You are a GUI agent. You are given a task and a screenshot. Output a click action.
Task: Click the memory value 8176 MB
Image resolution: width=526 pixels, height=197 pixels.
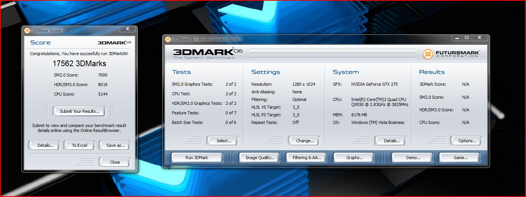click(x=359, y=115)
